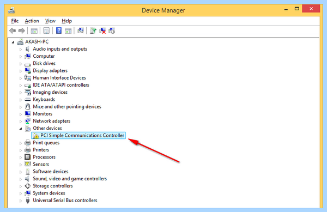Viewport: 327px width, 212px height.
Task: Expand Sound, video and game controllers arrow
Action: [21, 179]
